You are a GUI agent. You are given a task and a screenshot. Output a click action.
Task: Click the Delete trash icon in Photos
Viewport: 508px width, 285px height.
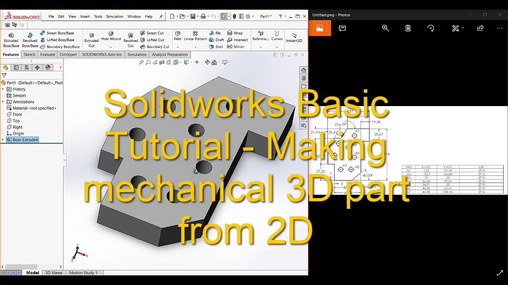[x=408, y=28]
